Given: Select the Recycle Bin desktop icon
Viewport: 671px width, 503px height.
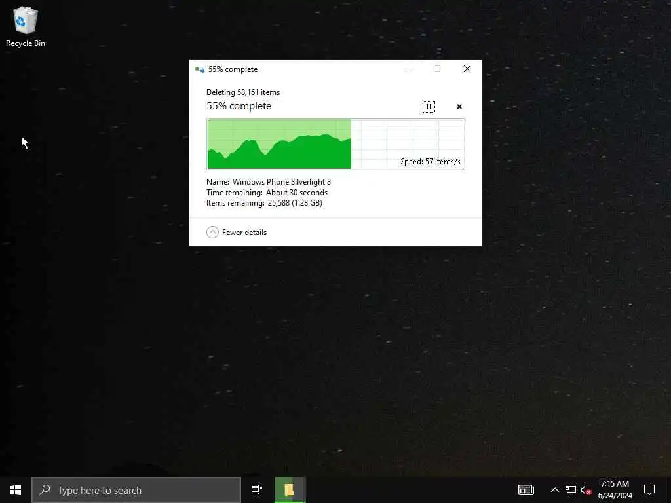Looking at the screenshot, I should tap(26, 26).
